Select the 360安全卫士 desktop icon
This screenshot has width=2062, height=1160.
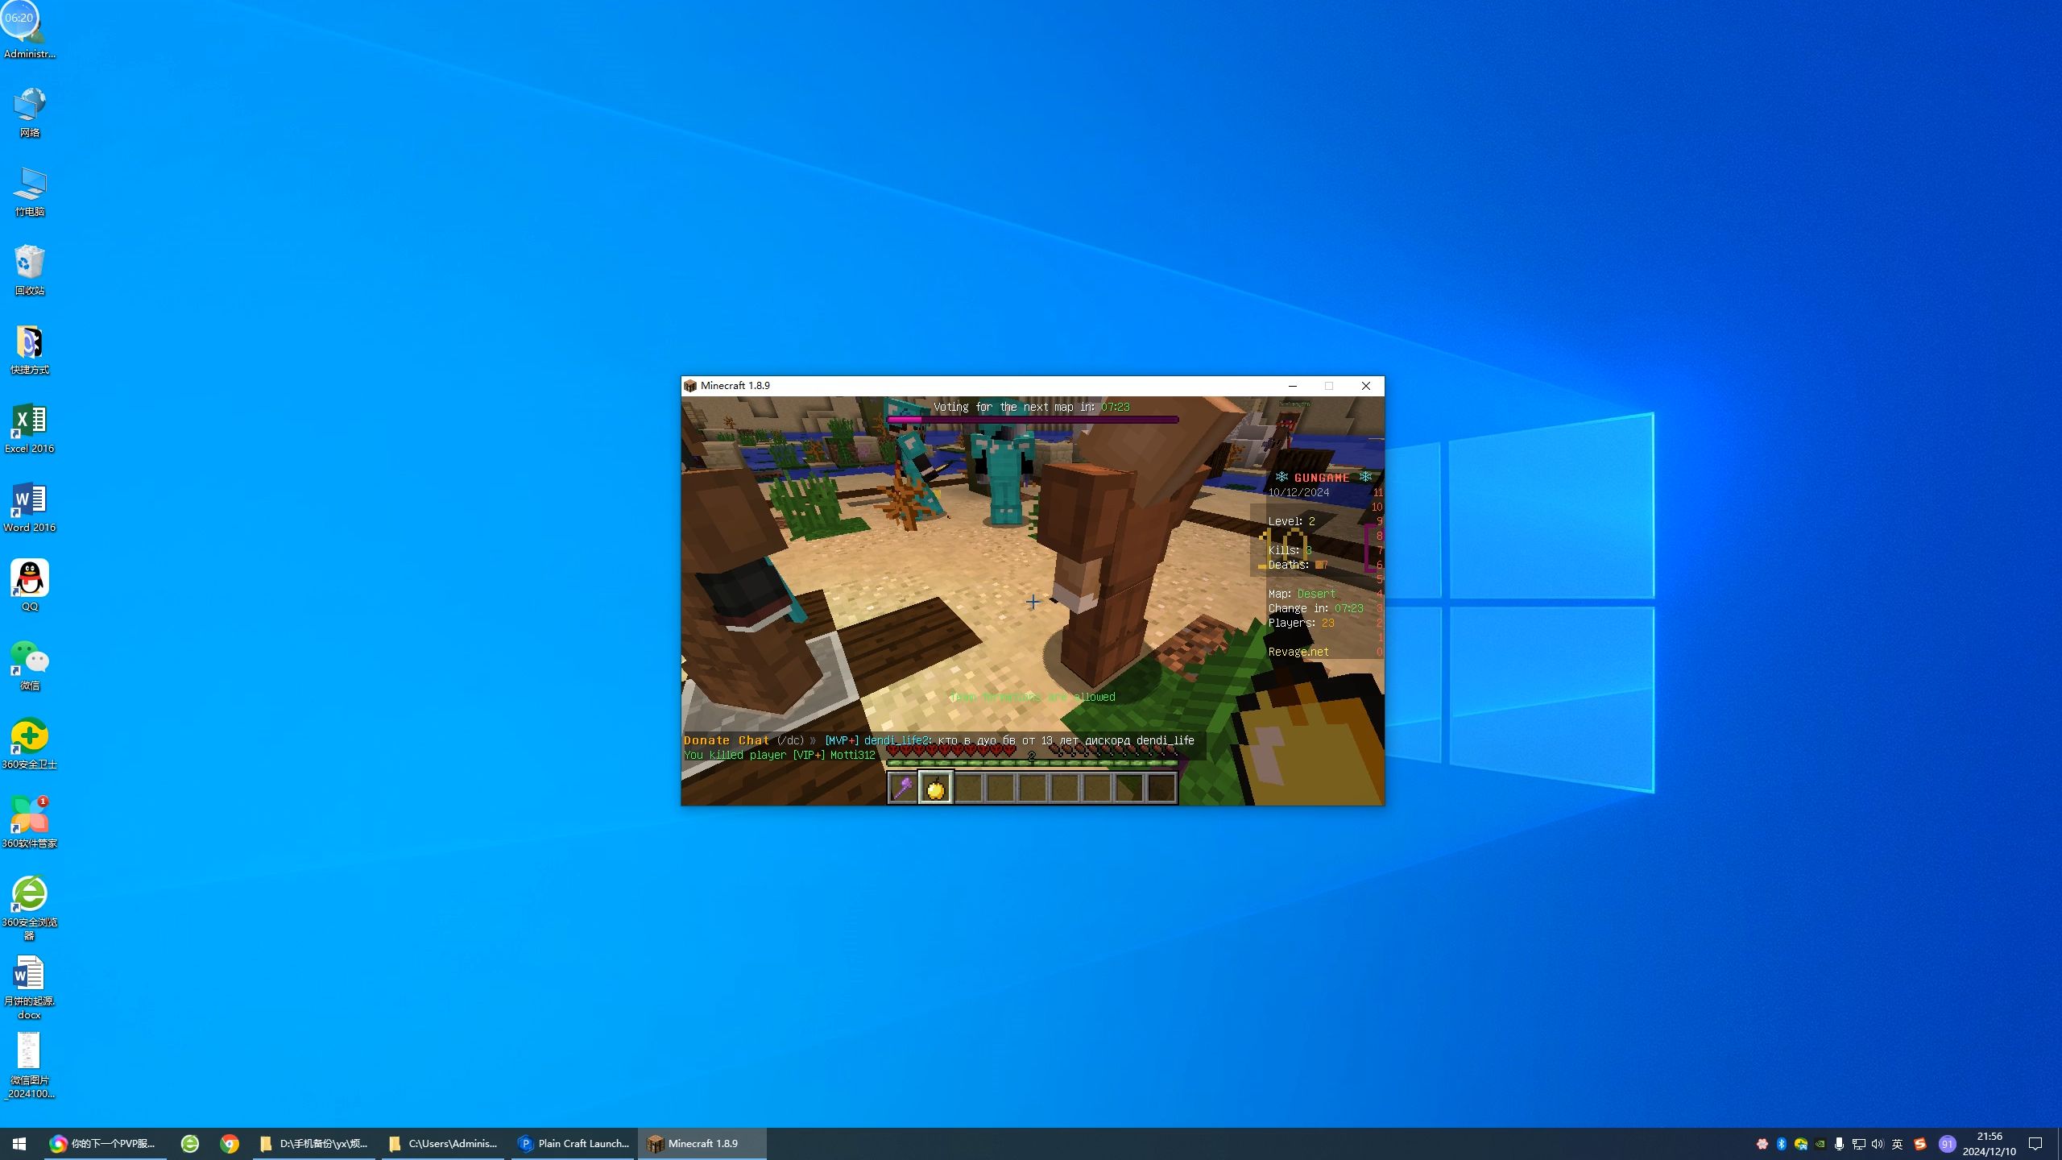point(30,744)
